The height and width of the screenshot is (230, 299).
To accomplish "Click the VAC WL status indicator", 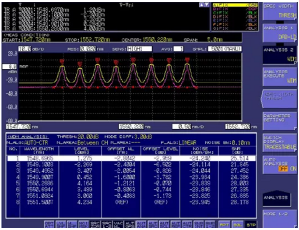I will click(118, 225).
